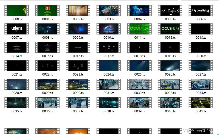Screen dimensions: 219x135
Task: Select the 0030.ts night aerial thumbnail
Action: tap(78, 84)
